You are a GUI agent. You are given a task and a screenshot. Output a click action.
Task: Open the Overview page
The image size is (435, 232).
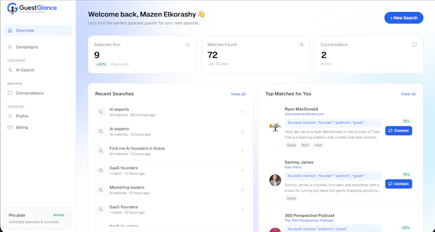click(x=38, y=30)
